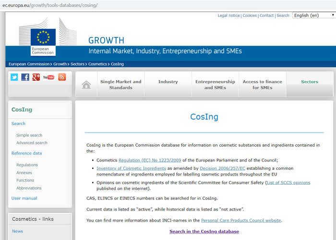The width and height of the screenshot is (336, 240).
Task: Open News under Cosmetics links
Action: click(x=17, y=231)
